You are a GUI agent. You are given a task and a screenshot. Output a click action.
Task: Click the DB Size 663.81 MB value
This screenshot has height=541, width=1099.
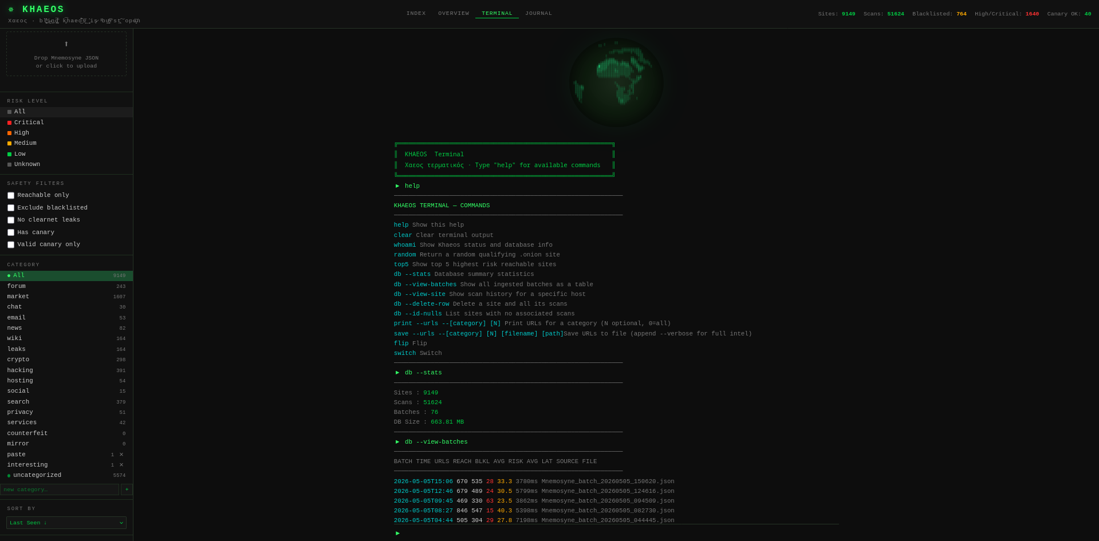447,422
